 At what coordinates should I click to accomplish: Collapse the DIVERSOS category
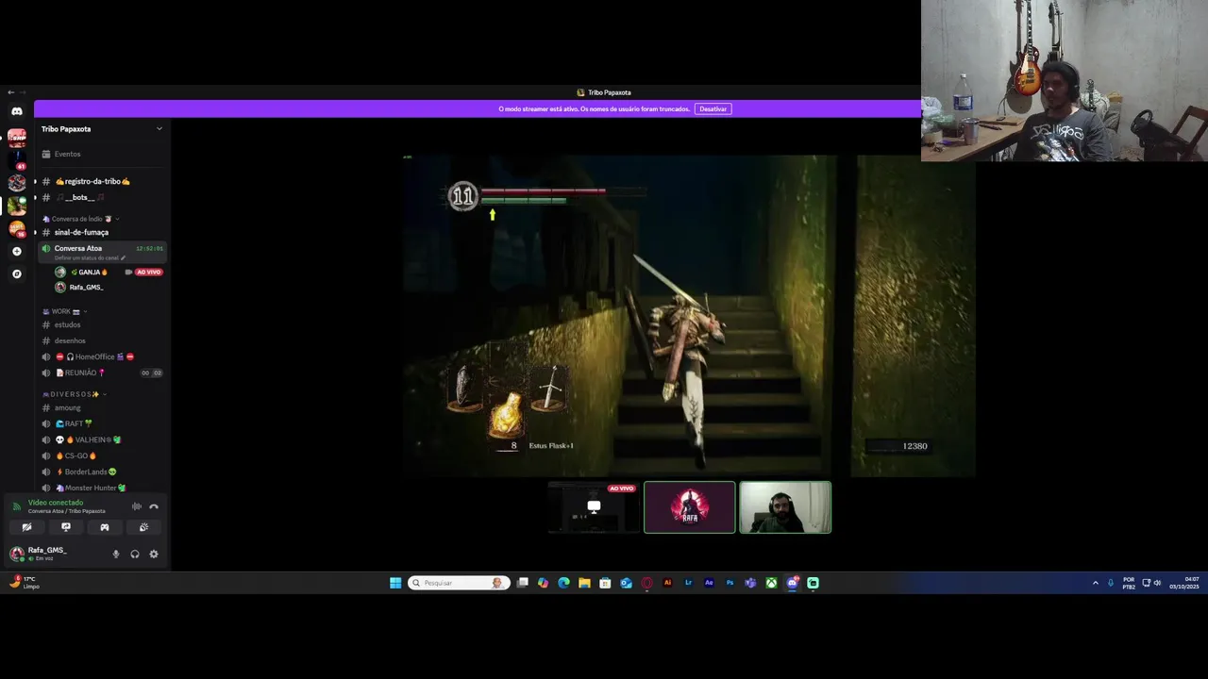(x=75, y=394)
